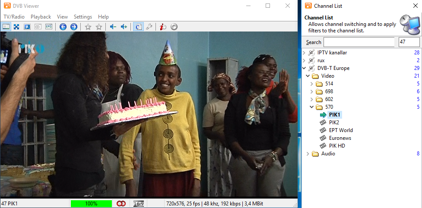Expand the IPTV kanallar tree node
The image size is (422, 208).
click(304, 53)
